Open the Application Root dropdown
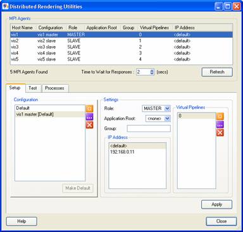Screen dimensions: 243x232 click(x=158, y=119)
